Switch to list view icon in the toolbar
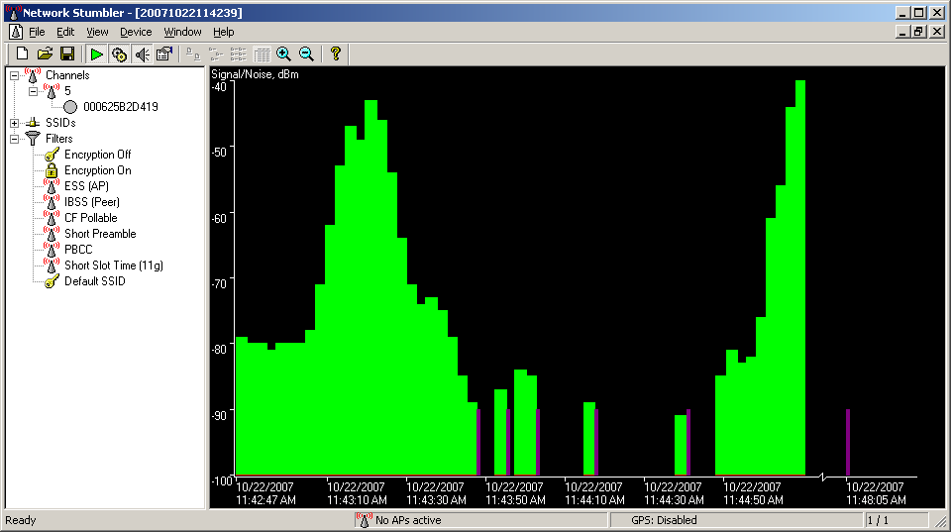The image size is (951, 532). pos(239,53)
